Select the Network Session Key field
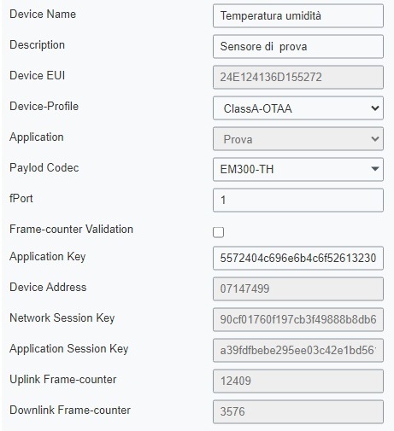Screen dimensions: 394x431 tap(298, 319)
